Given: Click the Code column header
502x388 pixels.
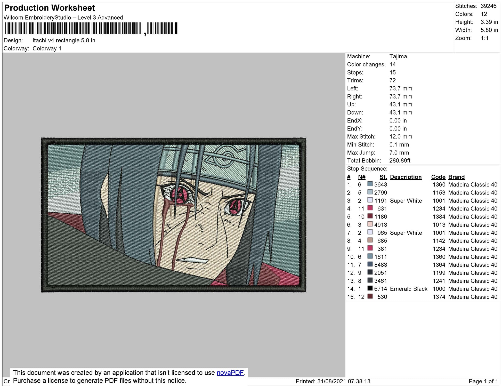Looking at the screenshot, I should [438, 177].
